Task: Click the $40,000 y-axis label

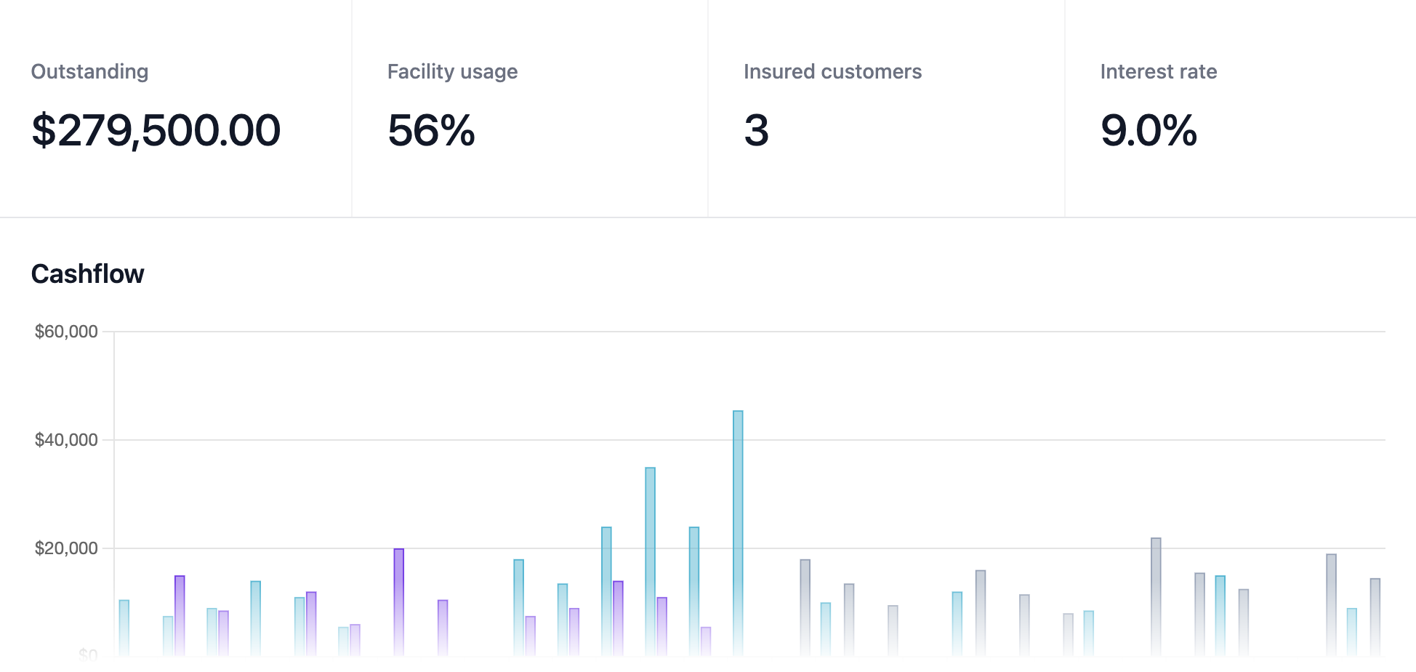Action: (66, 440)
